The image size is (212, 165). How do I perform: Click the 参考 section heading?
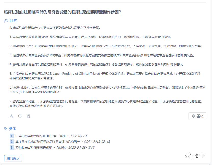point(12,129)
